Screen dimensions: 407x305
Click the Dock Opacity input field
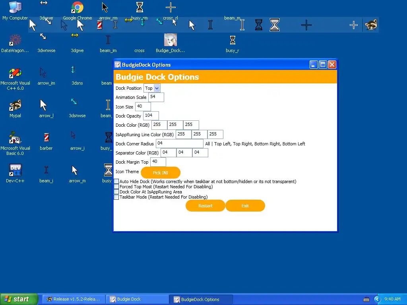click(151, 116)
